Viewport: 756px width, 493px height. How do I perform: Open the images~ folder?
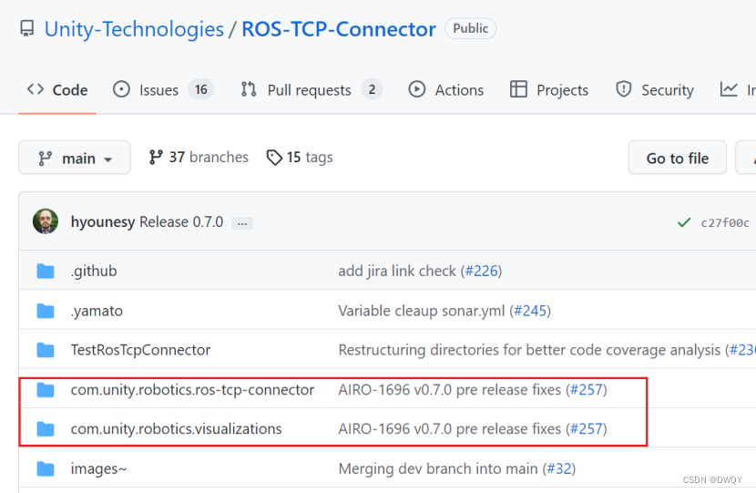coord(99,468)
